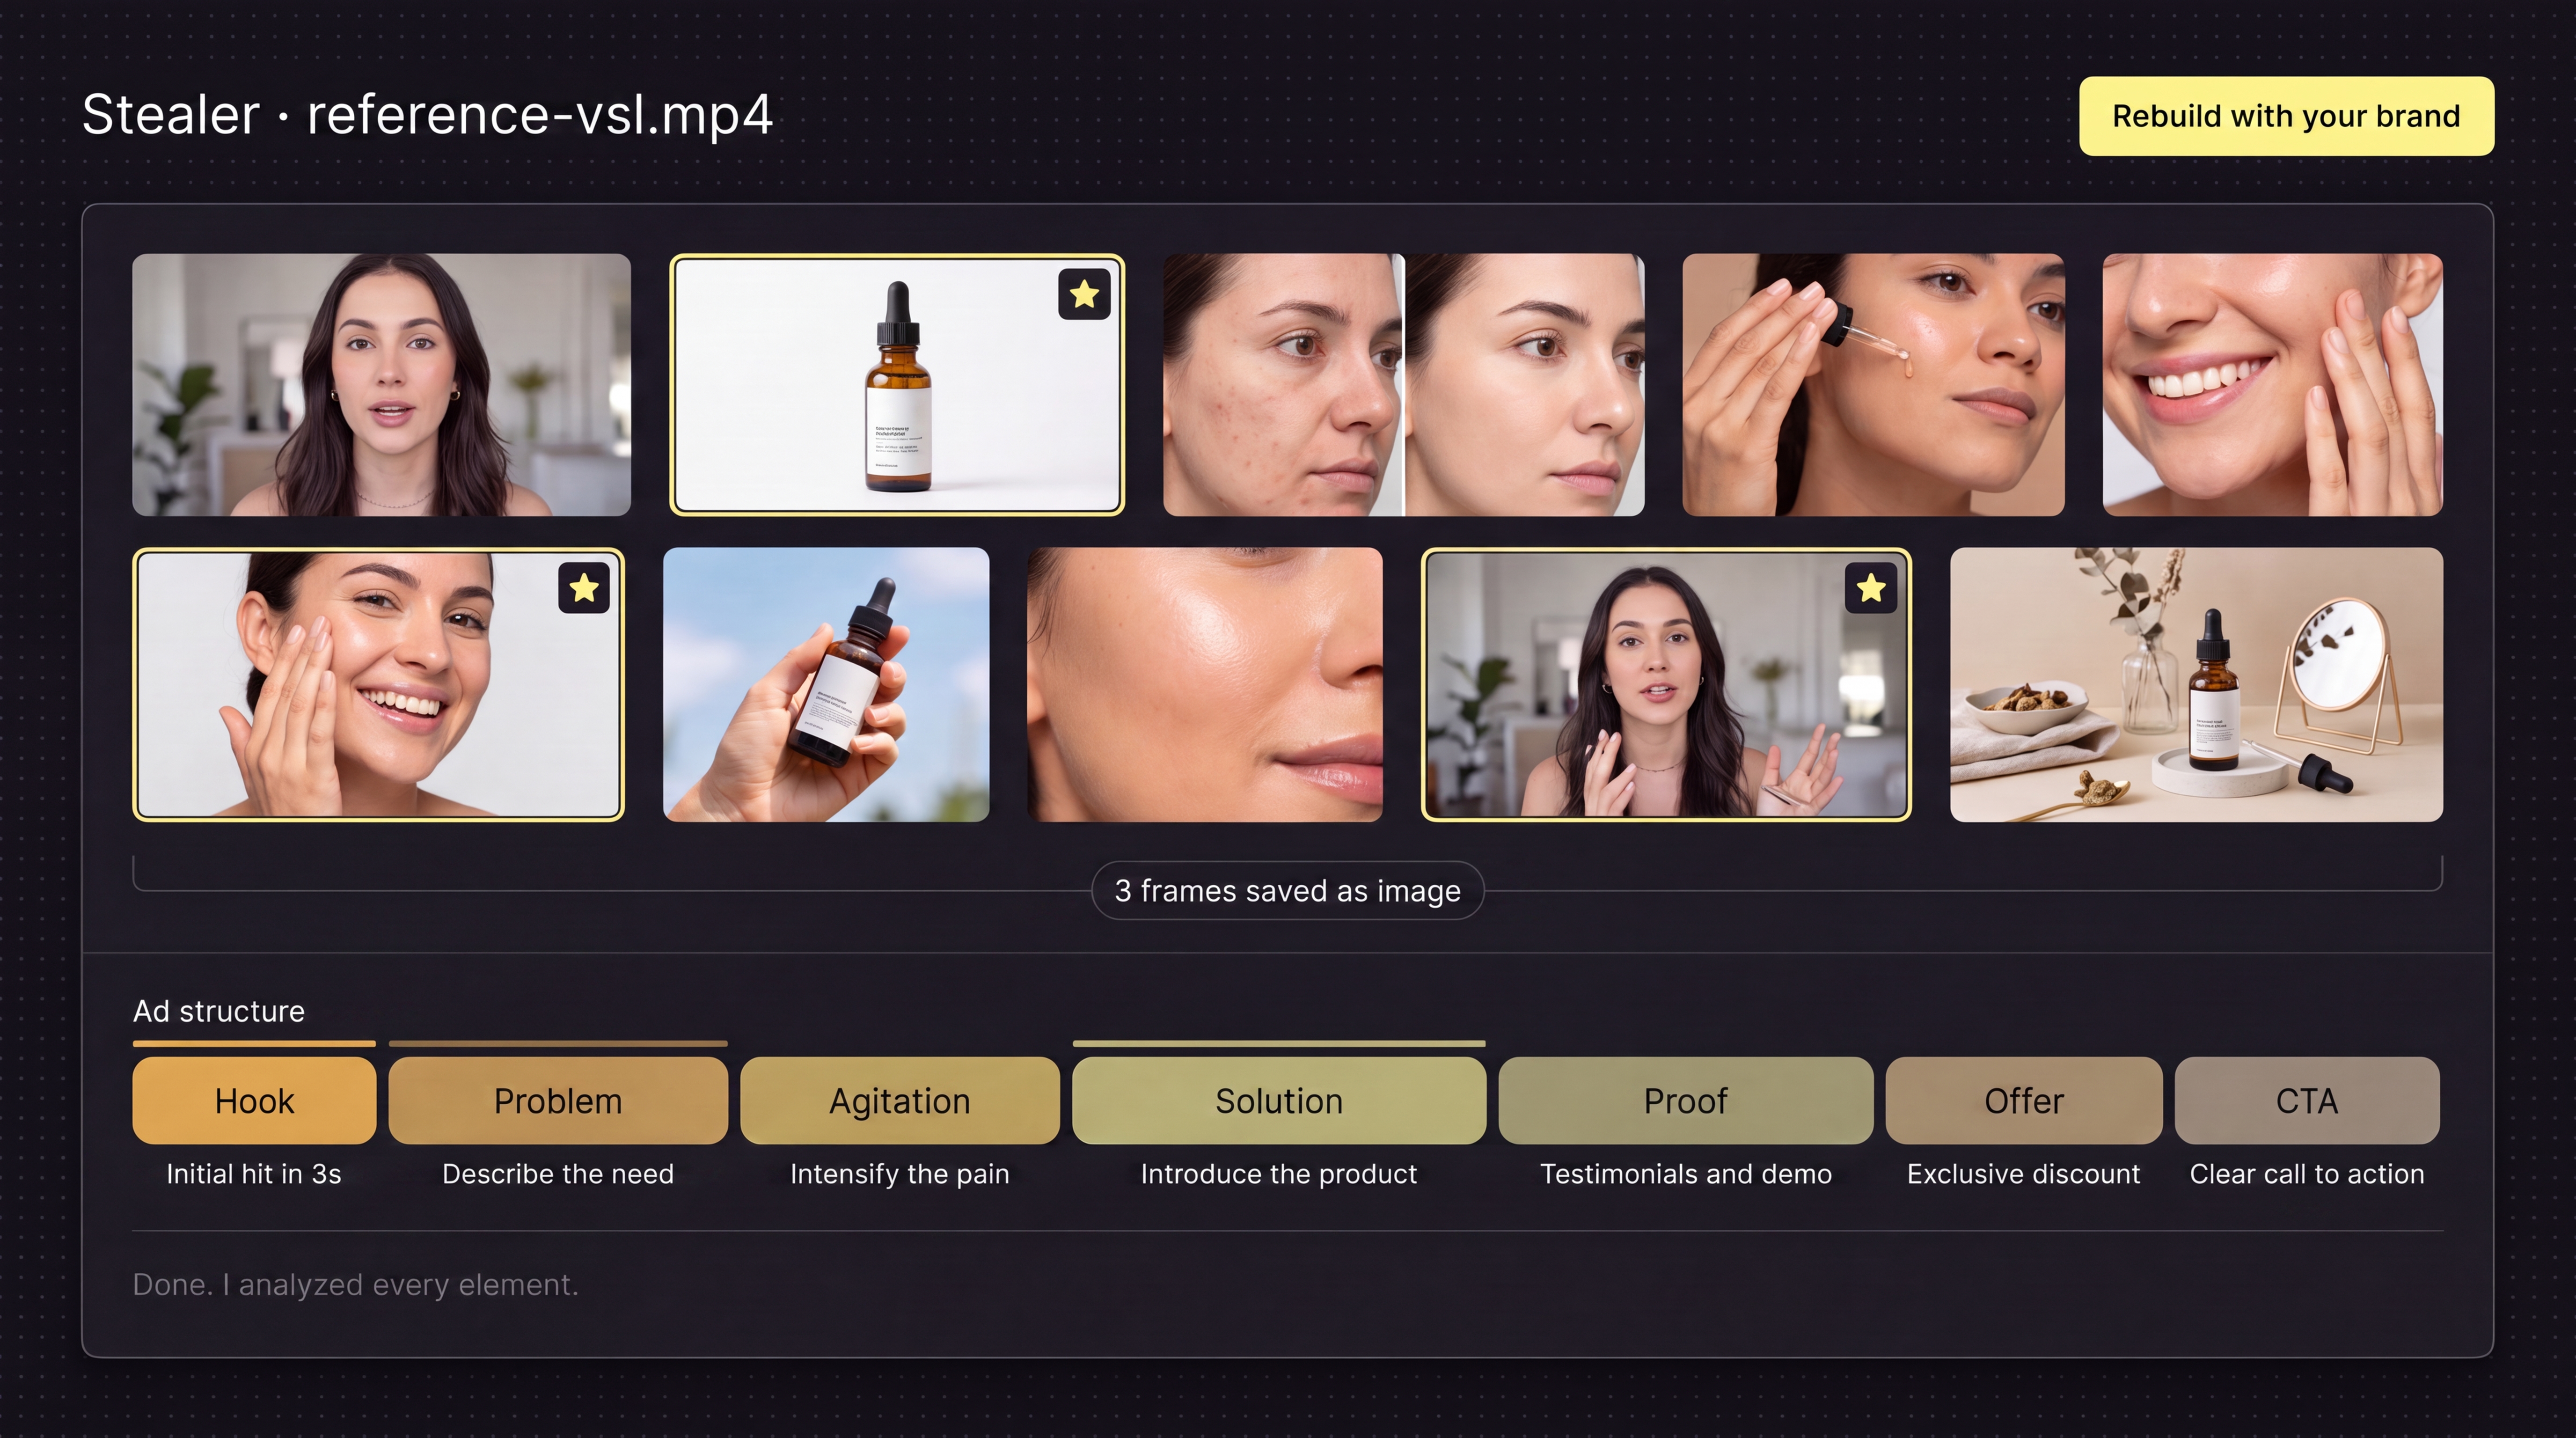Select the Agitation ad structure segment
This screenshot has width=2576, height=1438.
tap(900, 1101)
